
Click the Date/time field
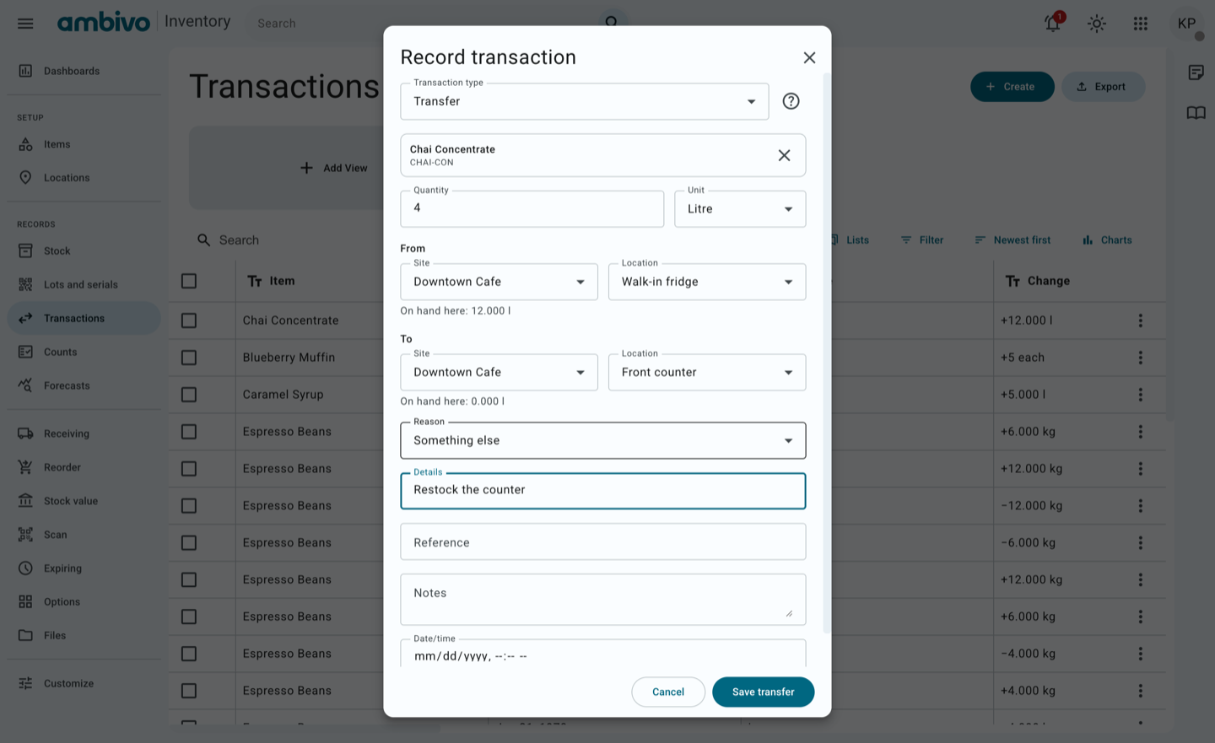point(602,654)
